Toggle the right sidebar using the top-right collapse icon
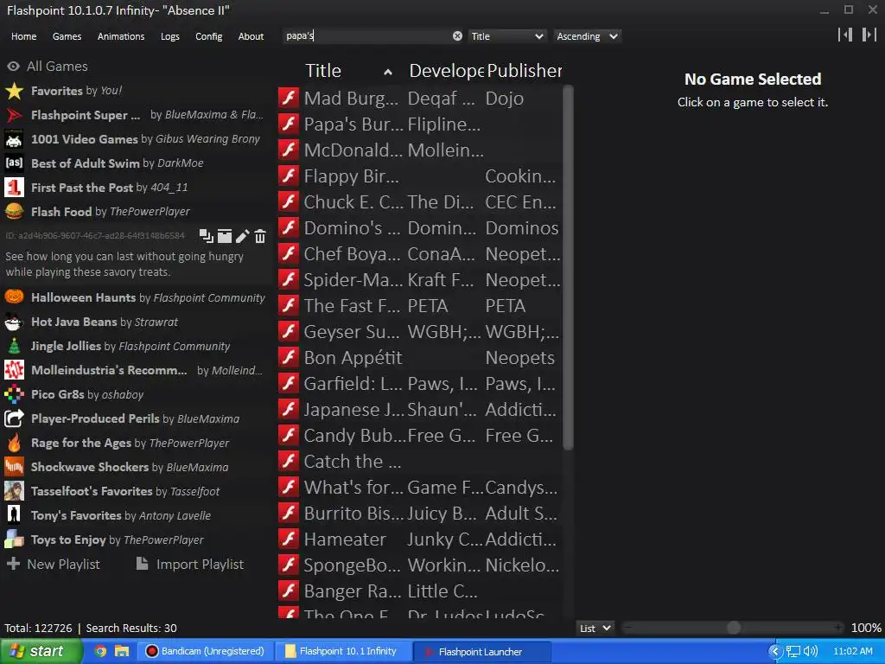 pyautogui.click(x=869, y=35)
